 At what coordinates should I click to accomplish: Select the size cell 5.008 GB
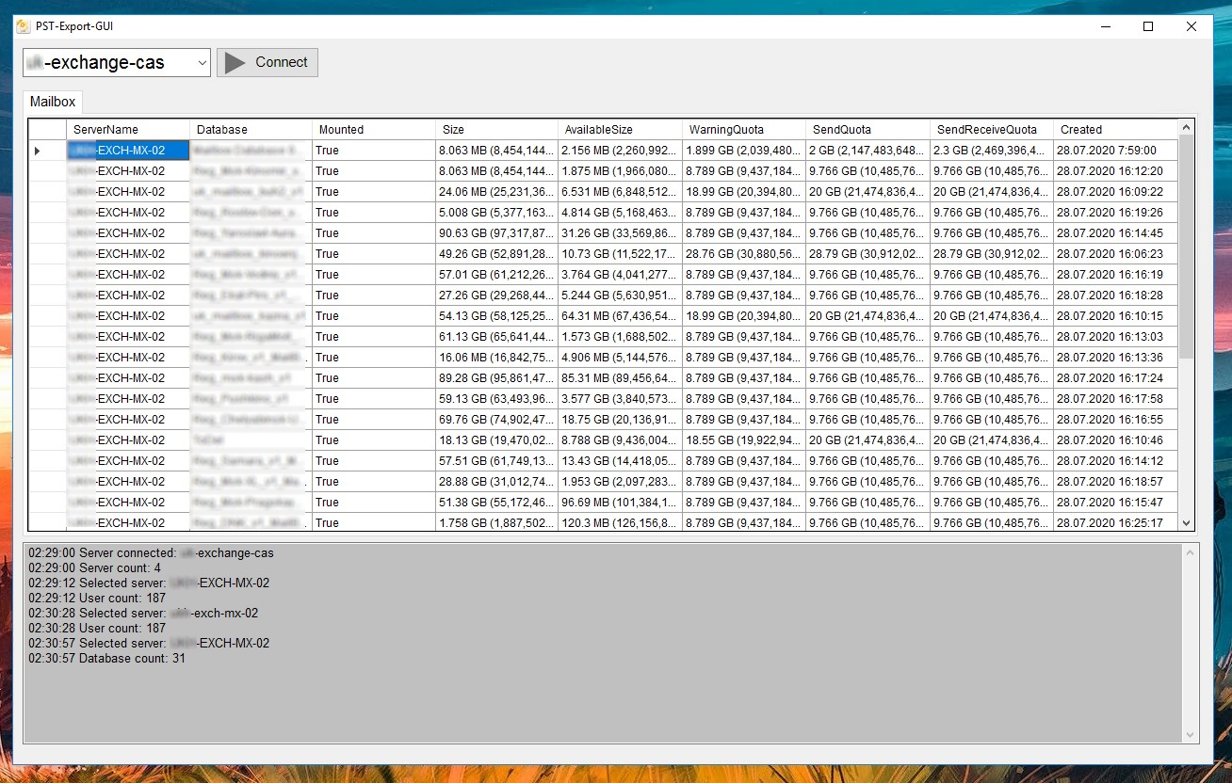point(497,213)
